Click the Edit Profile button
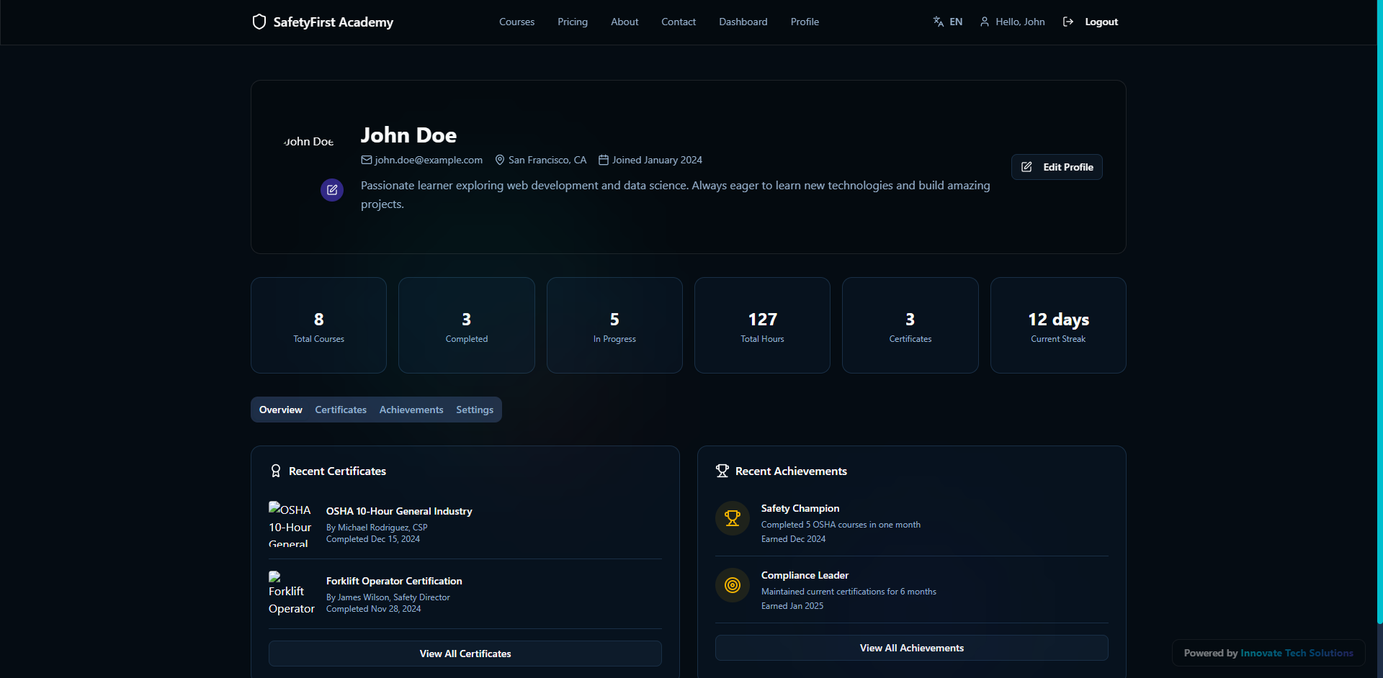The image size is (1383, 678). (1057, 167)
